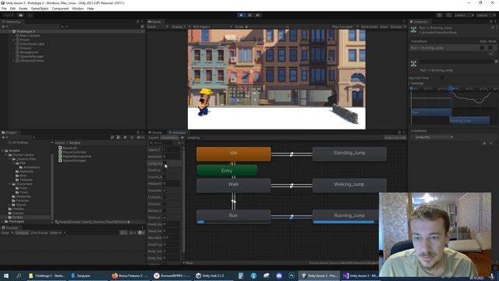This screenshot has height=281, width=499.
Task: Click the Play button in the toolbar
Action: 241,15
